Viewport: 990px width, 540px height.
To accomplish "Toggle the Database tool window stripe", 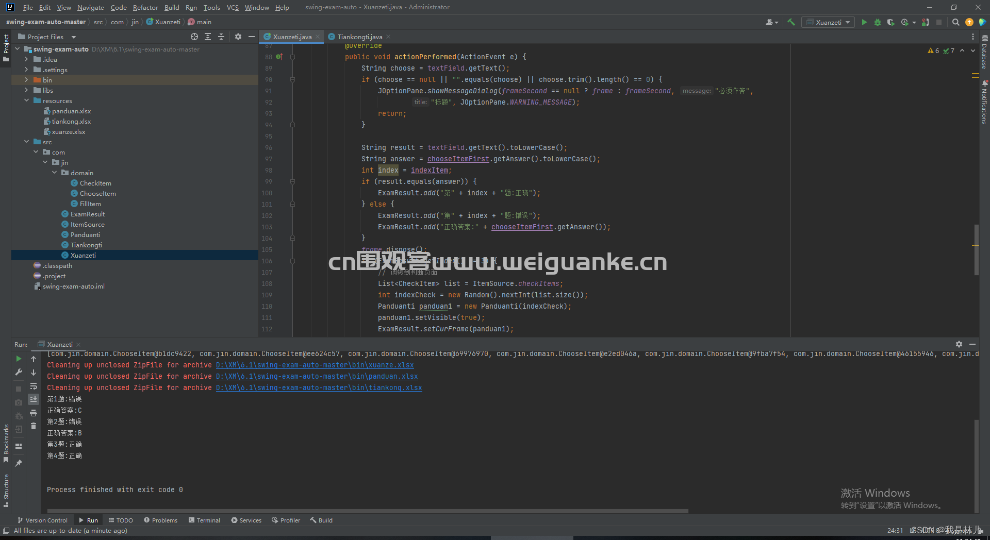I will [984, 53].
